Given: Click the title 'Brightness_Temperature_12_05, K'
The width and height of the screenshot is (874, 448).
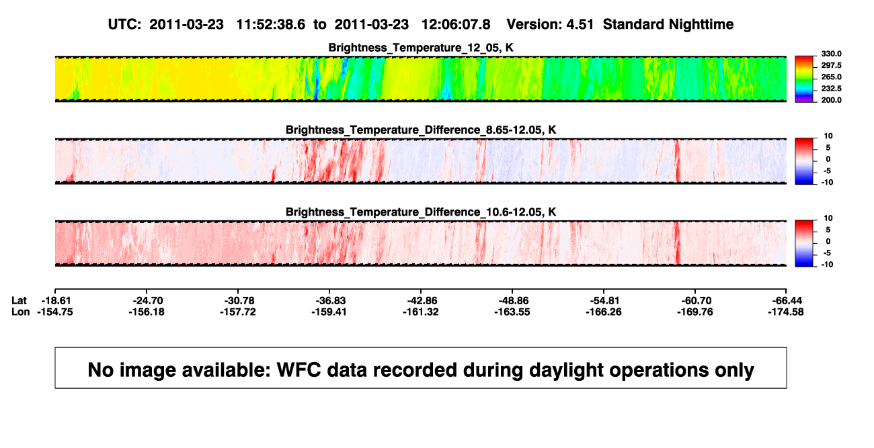Looking at the screenshot, I should (x=421, y=48).
